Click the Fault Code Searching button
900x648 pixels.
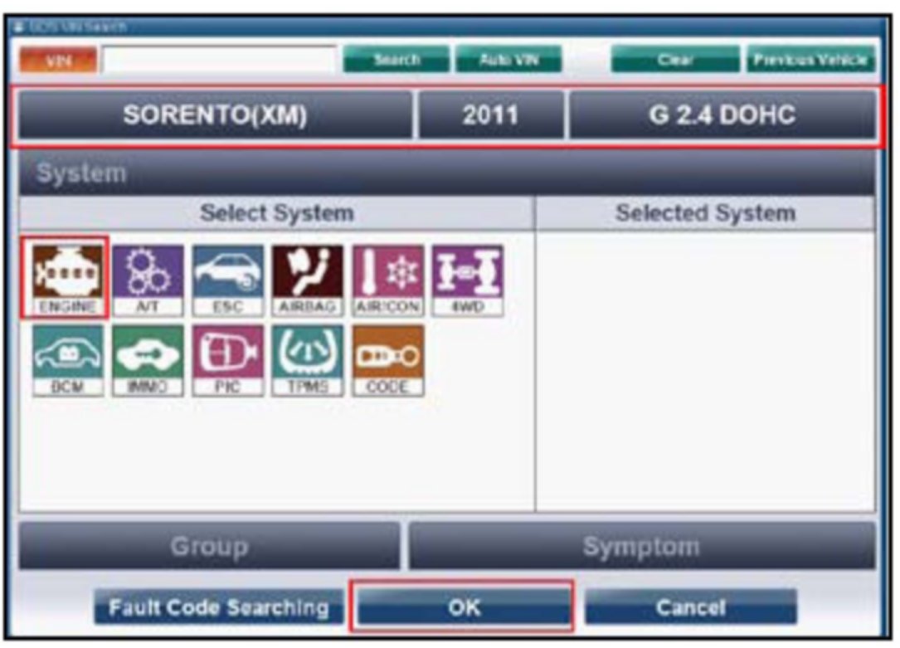(218, 607)
